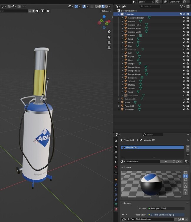
Task: Set material preview to hair strands
Action: pyautogui.click(x=185, y=183)
